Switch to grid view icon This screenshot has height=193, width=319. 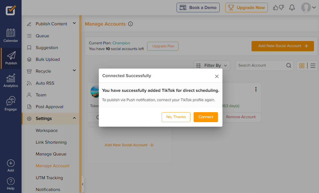point(302,66)
